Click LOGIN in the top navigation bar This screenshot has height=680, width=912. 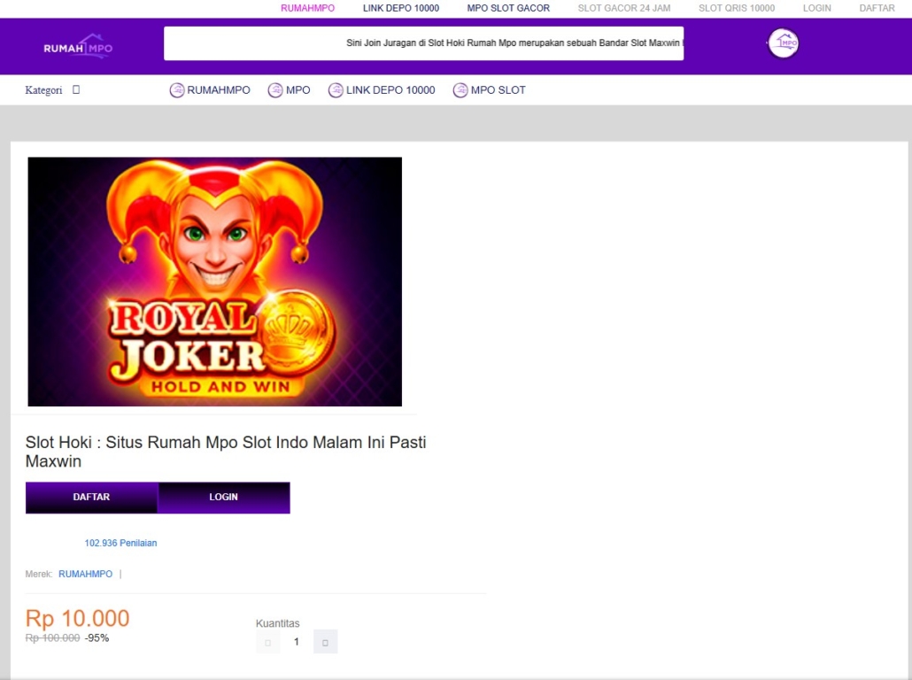(816, 8)
